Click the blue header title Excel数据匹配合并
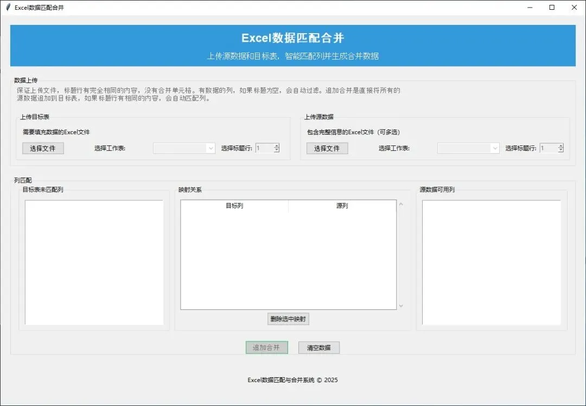The image size is (586, 406). (292, 38)
